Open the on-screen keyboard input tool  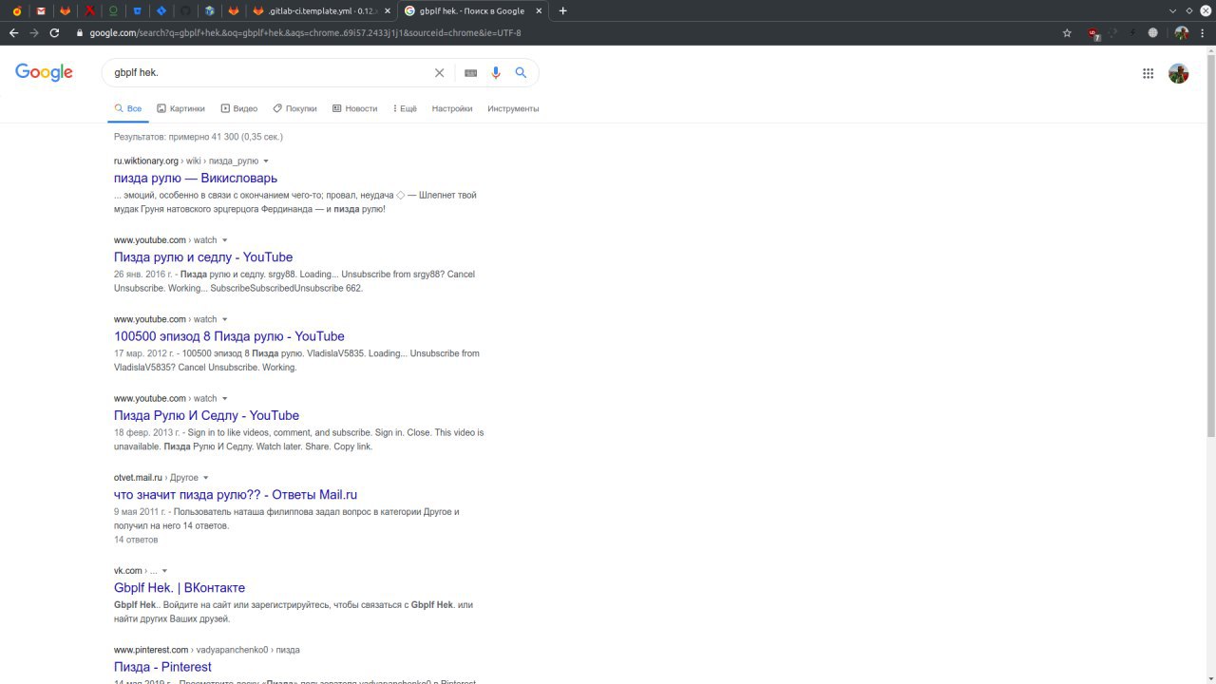click(470, 73)
